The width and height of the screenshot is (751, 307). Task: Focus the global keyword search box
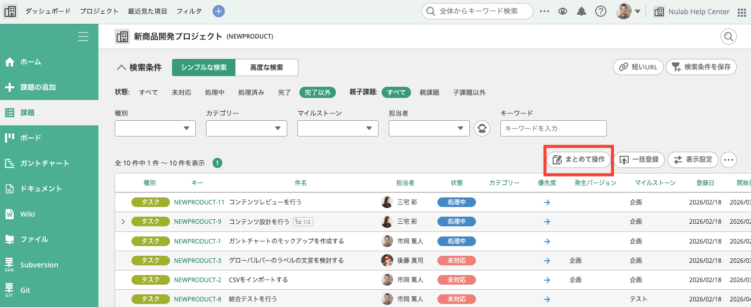pos(477,11)
